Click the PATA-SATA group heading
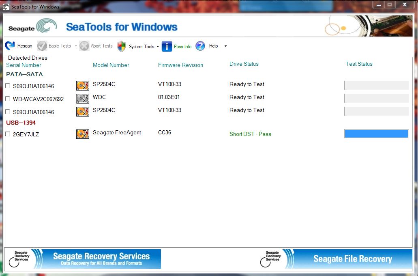This screenshot has width=418, height=276. click(24, 74)
